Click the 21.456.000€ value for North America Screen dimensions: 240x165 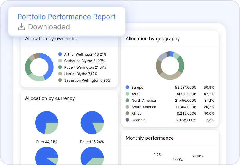186,101
